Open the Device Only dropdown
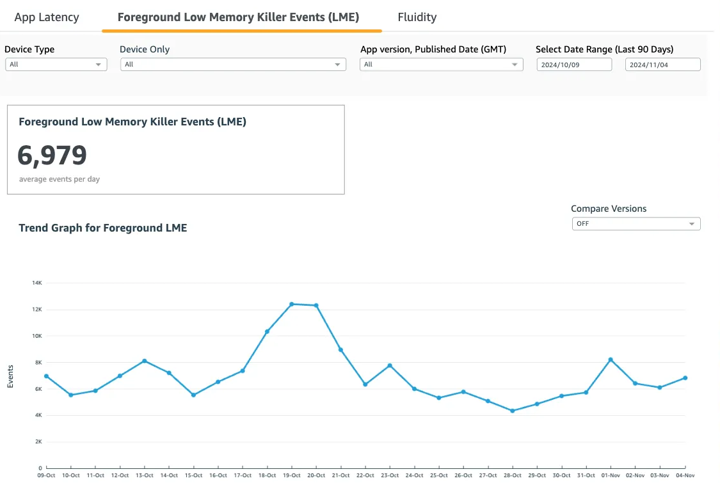 (233, 65)
